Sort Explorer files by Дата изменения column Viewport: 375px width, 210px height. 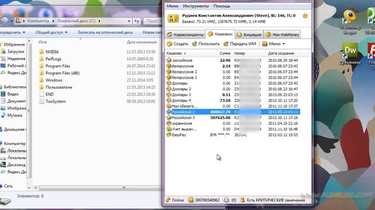pos(142,42)
